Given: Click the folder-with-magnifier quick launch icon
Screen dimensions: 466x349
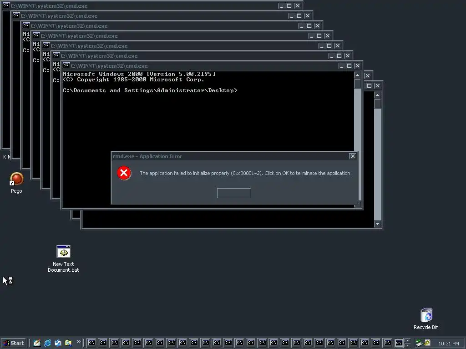Looking at the screenshot, I should (x=68, y=343).
